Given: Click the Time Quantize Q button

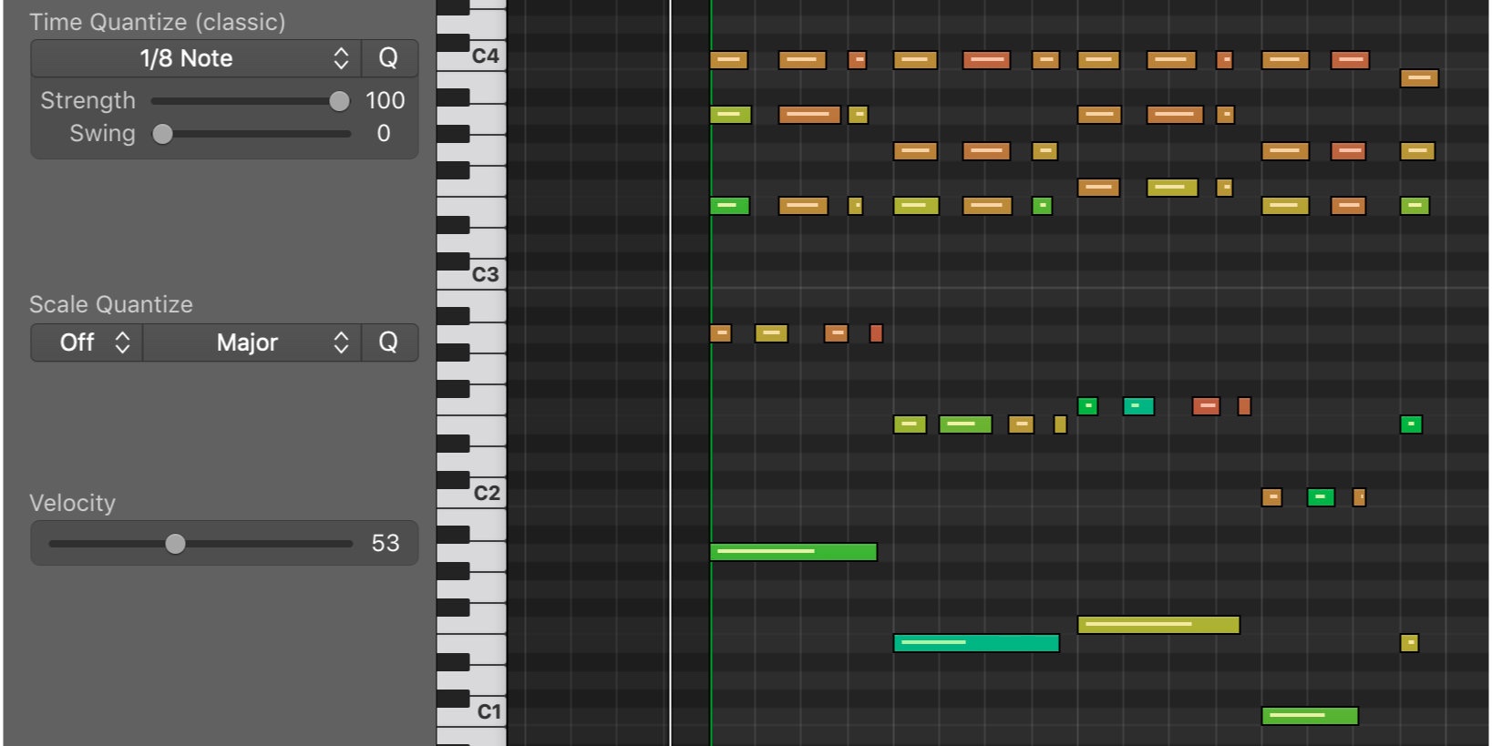Looking at the screenshot, I should point(388,58).
